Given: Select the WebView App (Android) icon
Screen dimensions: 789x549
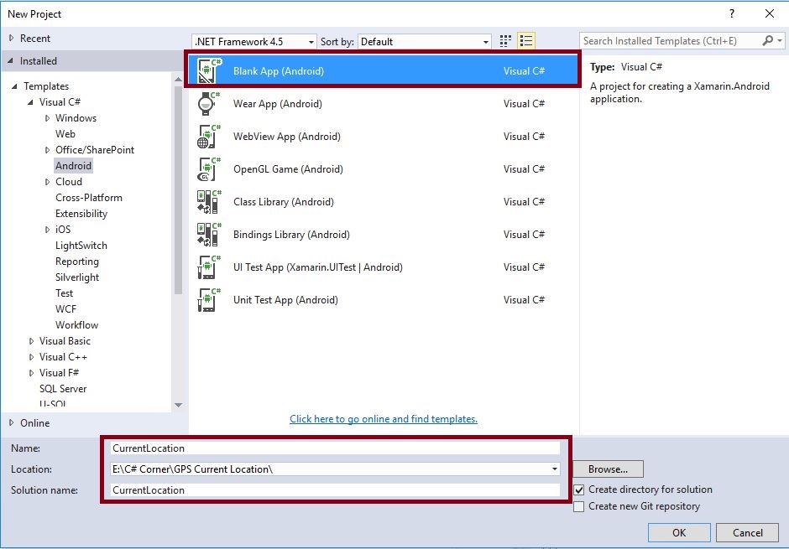Looking at the screenshot, I should (209, 136).
